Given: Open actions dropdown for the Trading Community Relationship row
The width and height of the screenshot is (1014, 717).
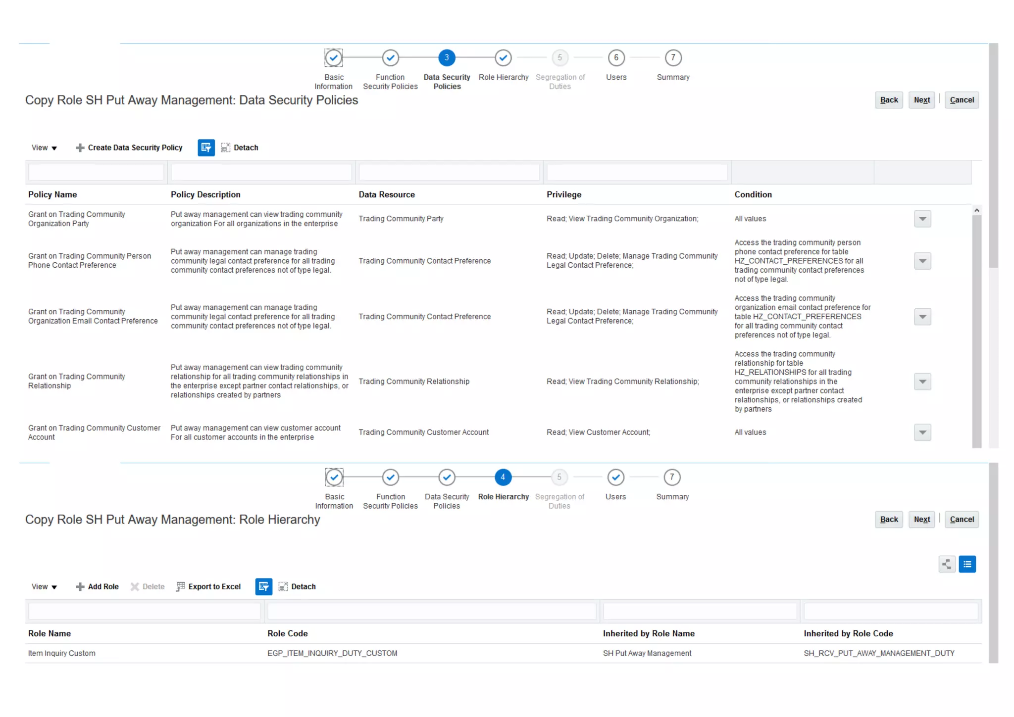Looking at the screenshot, I should pyautogui.click(x=922, y=382).
